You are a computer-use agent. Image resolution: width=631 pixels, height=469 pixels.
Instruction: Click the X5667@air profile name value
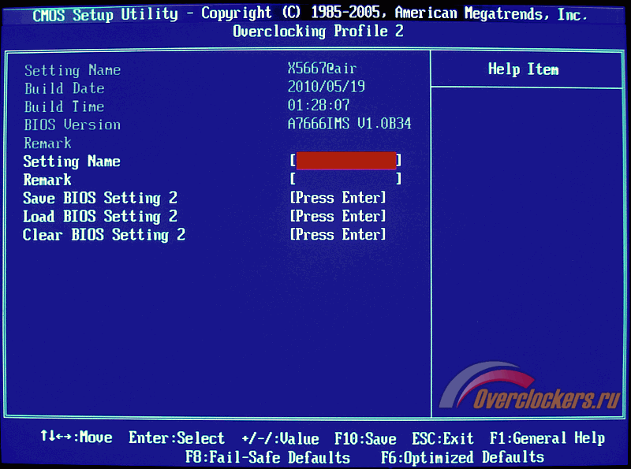click(323, 69)
